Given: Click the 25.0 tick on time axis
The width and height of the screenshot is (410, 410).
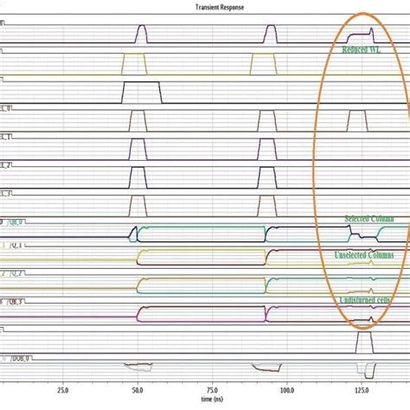Looking at the screenshot, I should [63, 390].
